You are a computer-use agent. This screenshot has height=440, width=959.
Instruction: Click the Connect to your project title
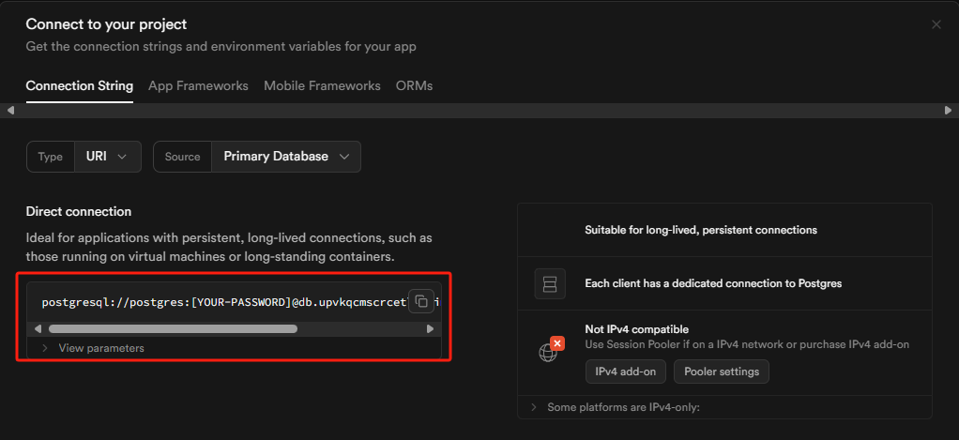point(106,24)
